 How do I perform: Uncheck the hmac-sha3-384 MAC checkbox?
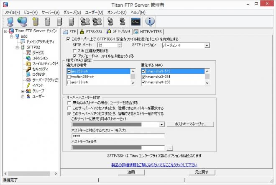(x=143, y=77)
